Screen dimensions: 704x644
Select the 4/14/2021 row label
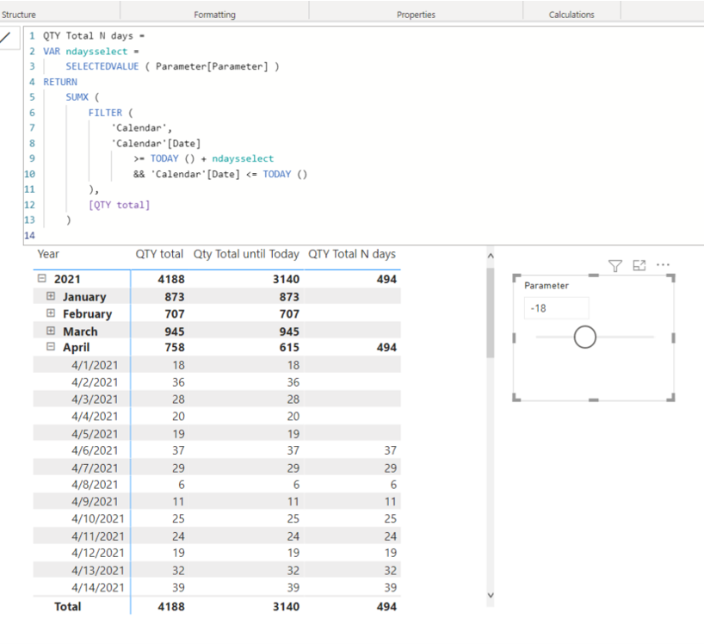[98, 587]
